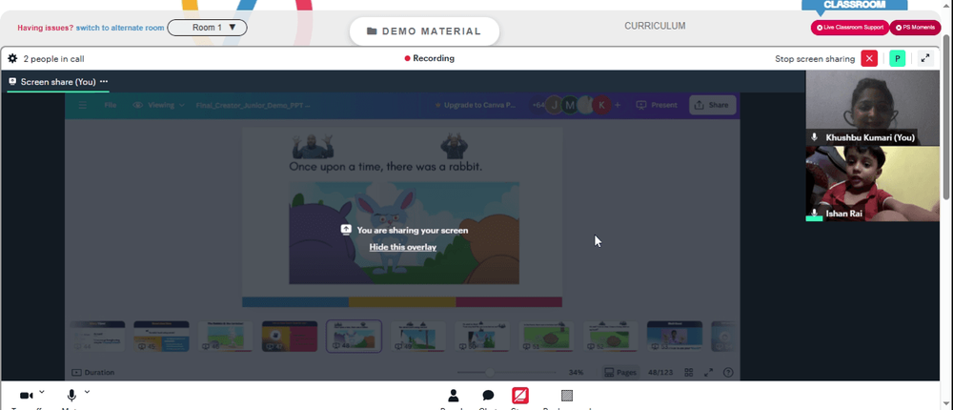Open the Canva File menu
Image resolution: width=953 pixels, height=410 pixels.
click(x=110, y=105)
